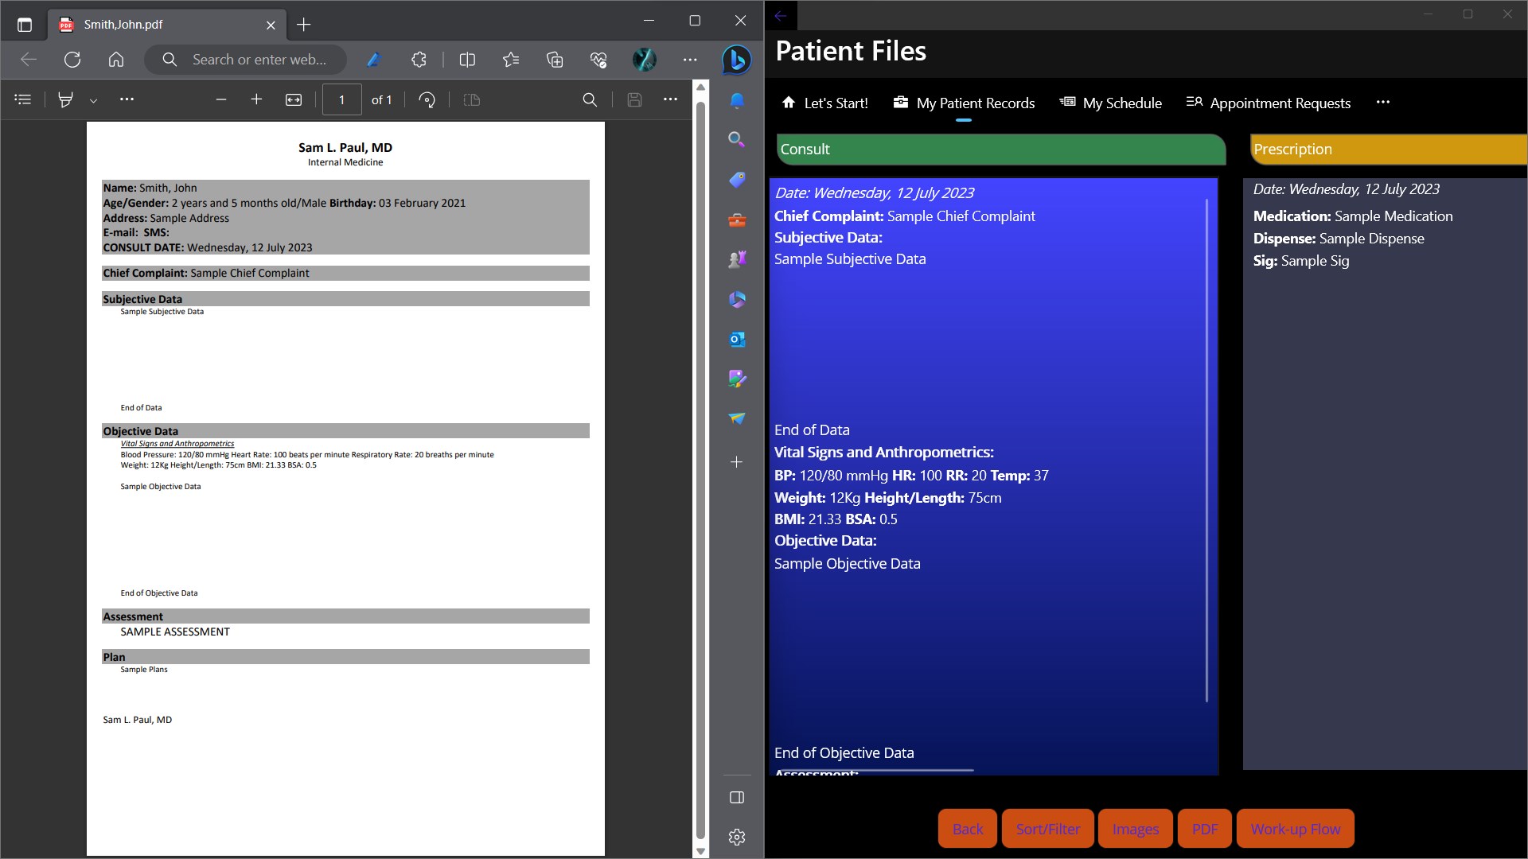Select the Outlook icon in Edge sidebar
This screenshot has height=859, width=1528.
[736, 339]
